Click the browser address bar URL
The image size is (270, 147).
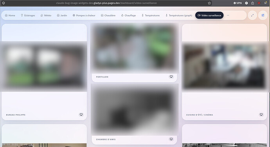pos(106,3)
